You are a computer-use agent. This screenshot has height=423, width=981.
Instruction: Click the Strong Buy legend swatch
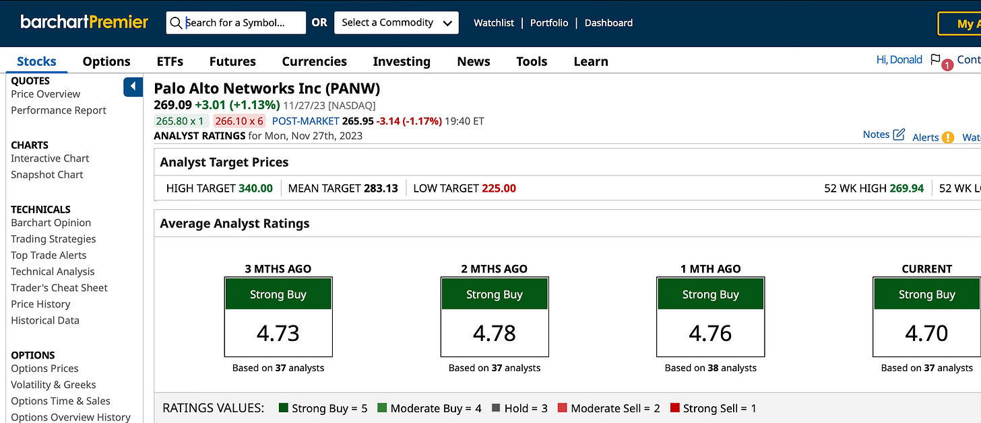click(x=283, y=408)
